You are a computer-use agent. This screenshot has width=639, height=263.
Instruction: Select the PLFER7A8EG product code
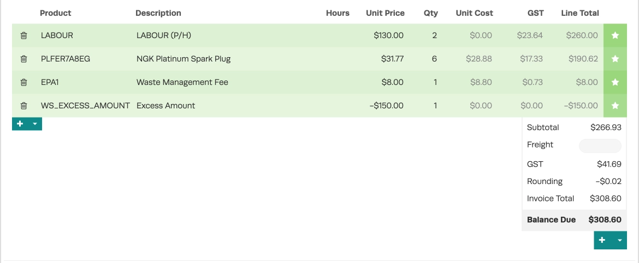(x=66, y=59)
